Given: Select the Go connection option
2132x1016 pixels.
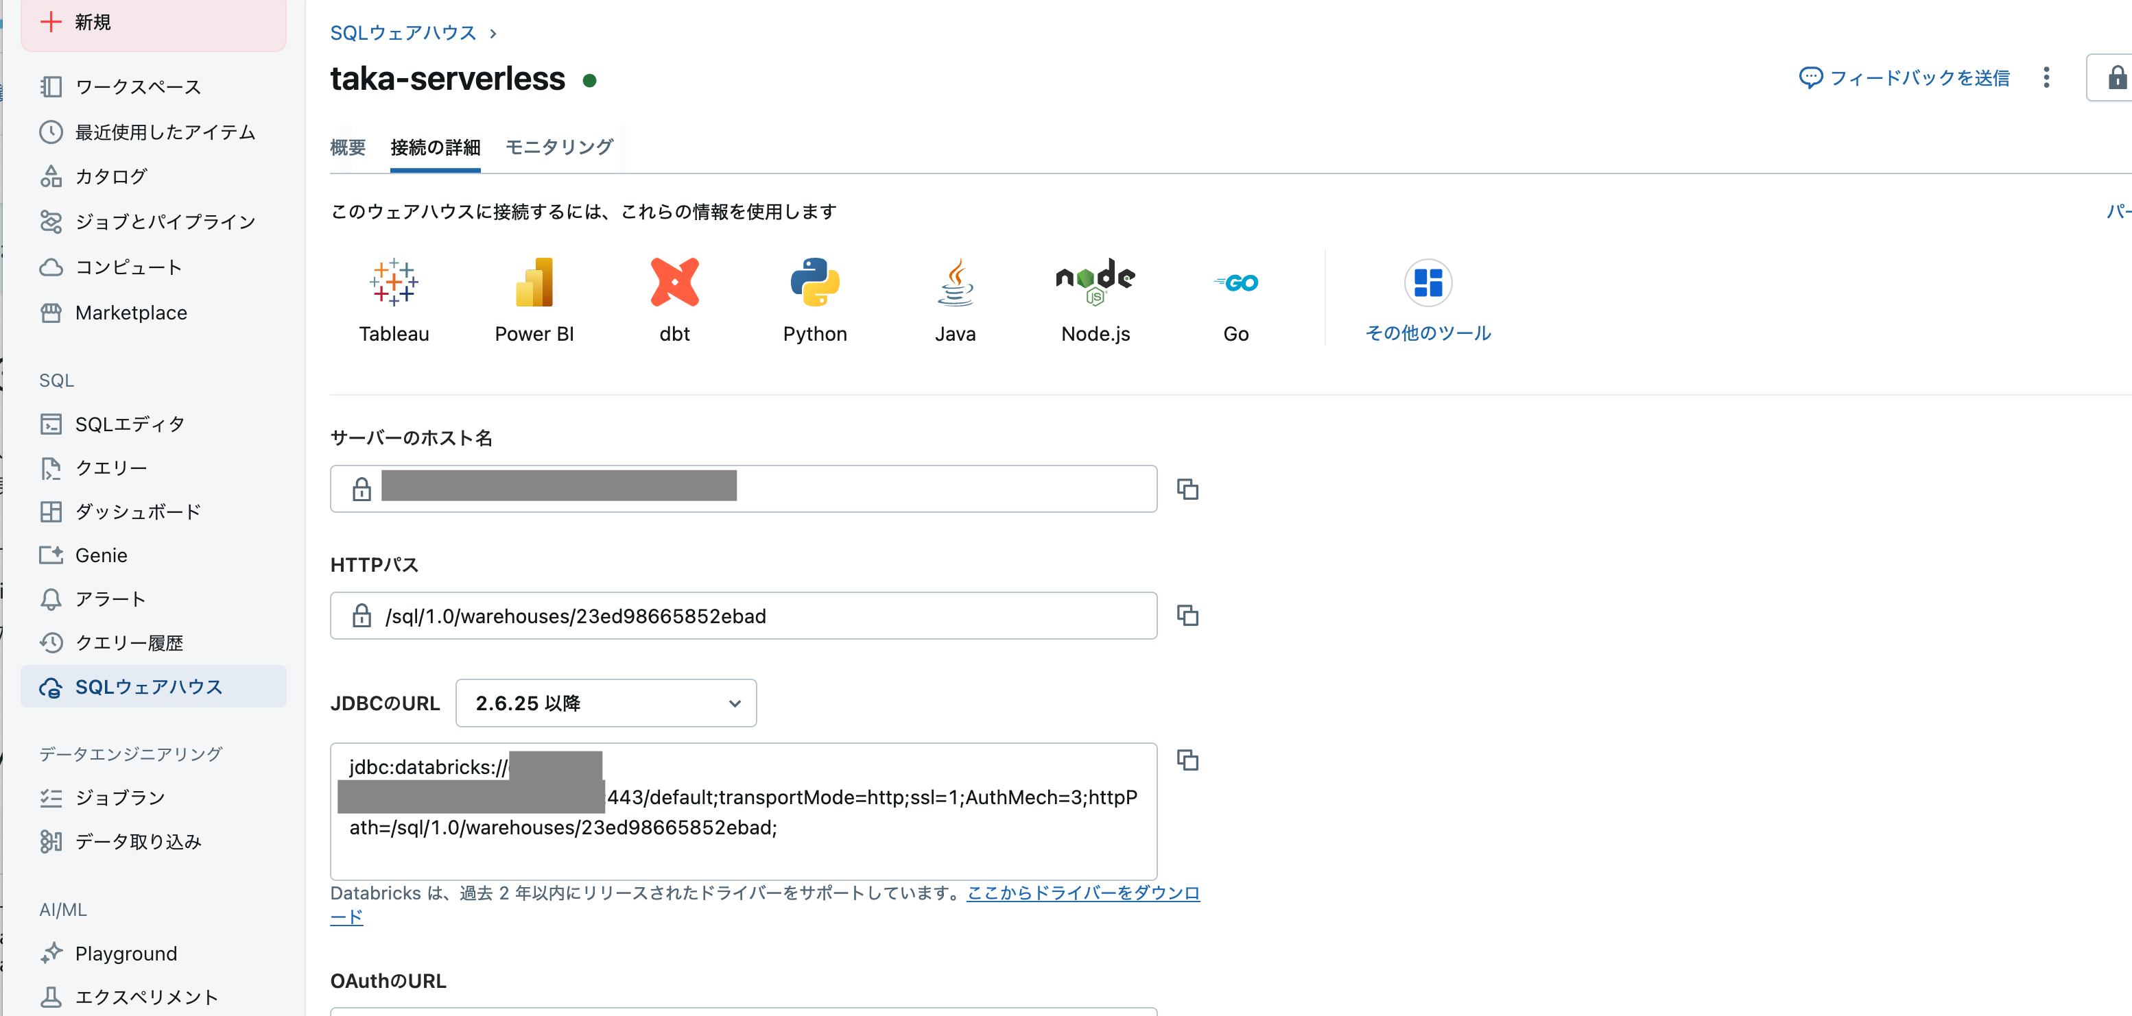Looking at the screenshot, I should coord(1237,298).
